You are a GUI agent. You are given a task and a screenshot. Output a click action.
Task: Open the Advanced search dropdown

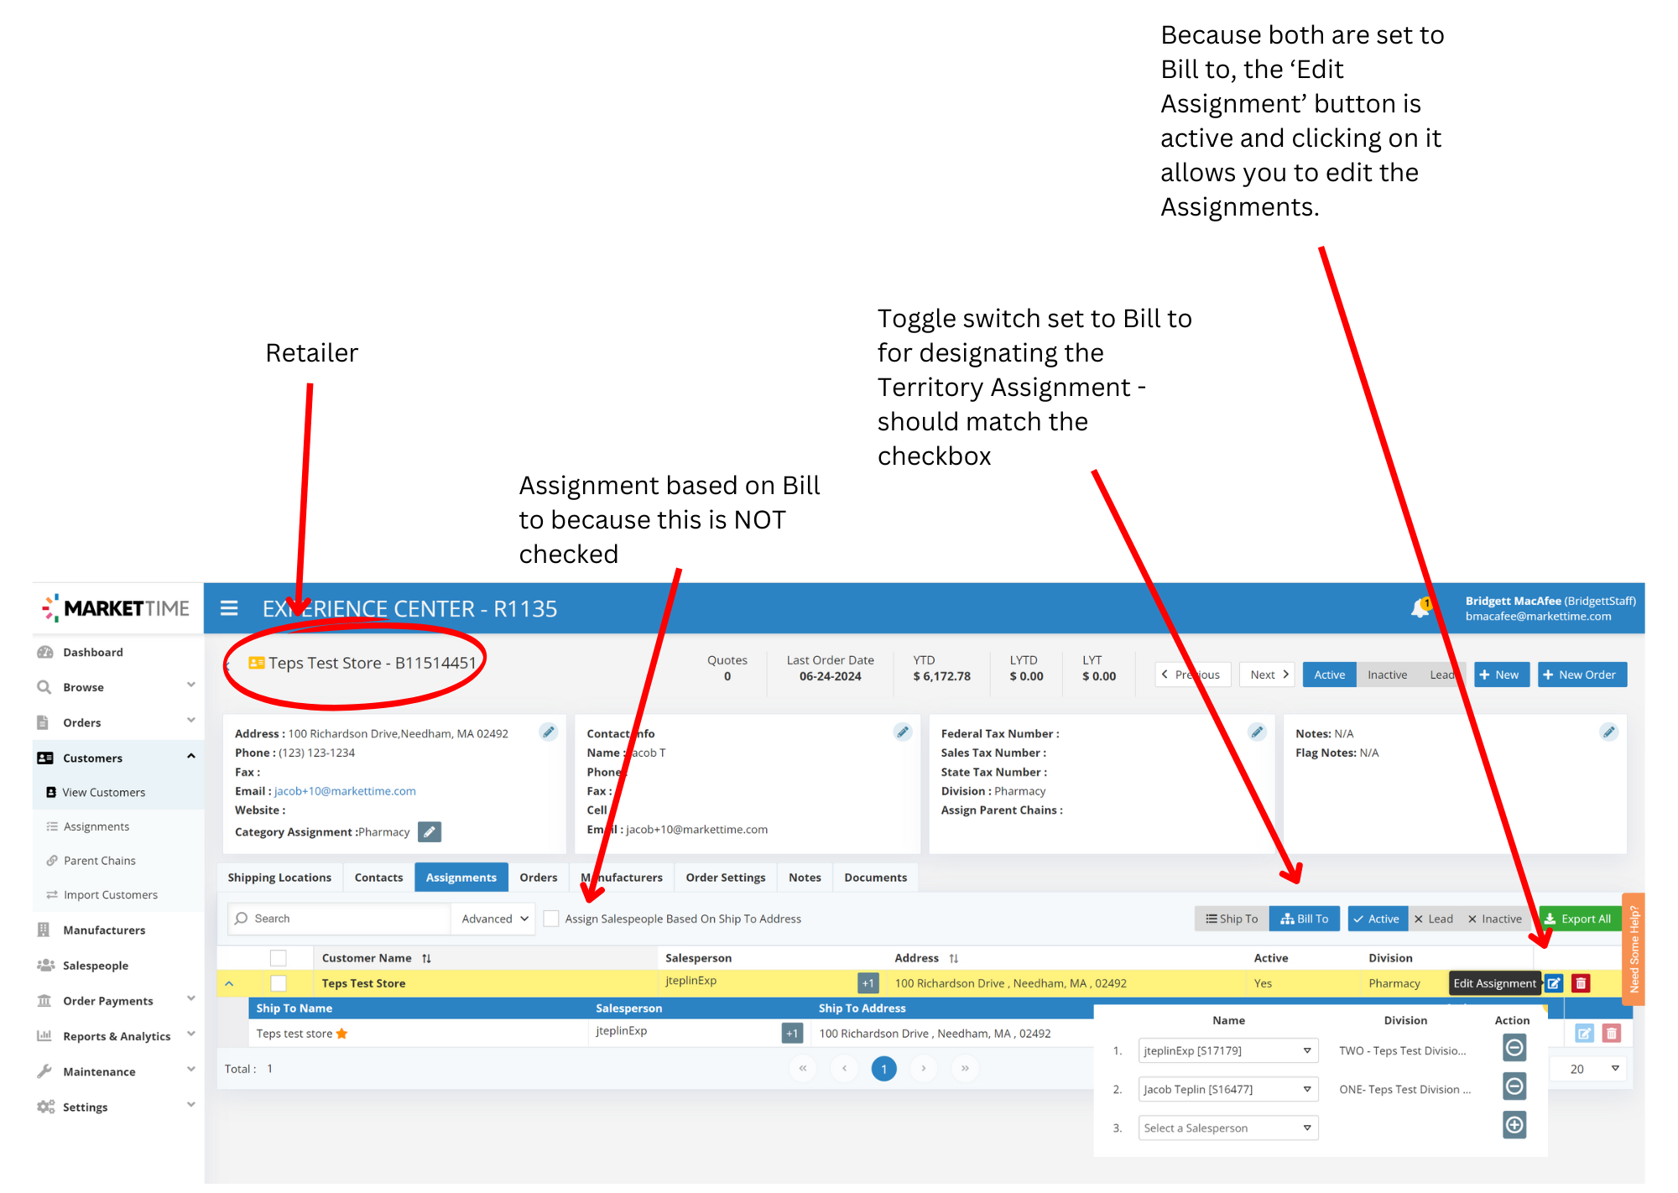pos(495,919)
